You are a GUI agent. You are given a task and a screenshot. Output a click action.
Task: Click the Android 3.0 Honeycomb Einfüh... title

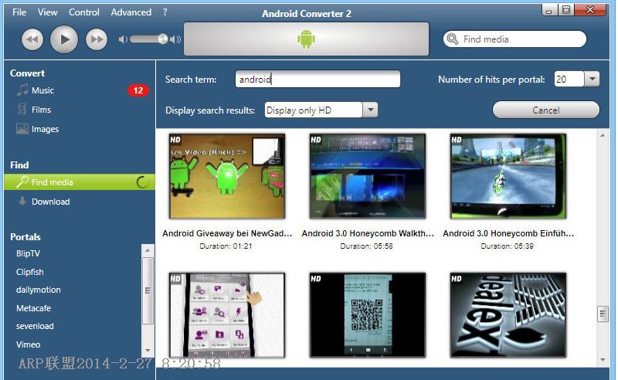coord(508,233)
